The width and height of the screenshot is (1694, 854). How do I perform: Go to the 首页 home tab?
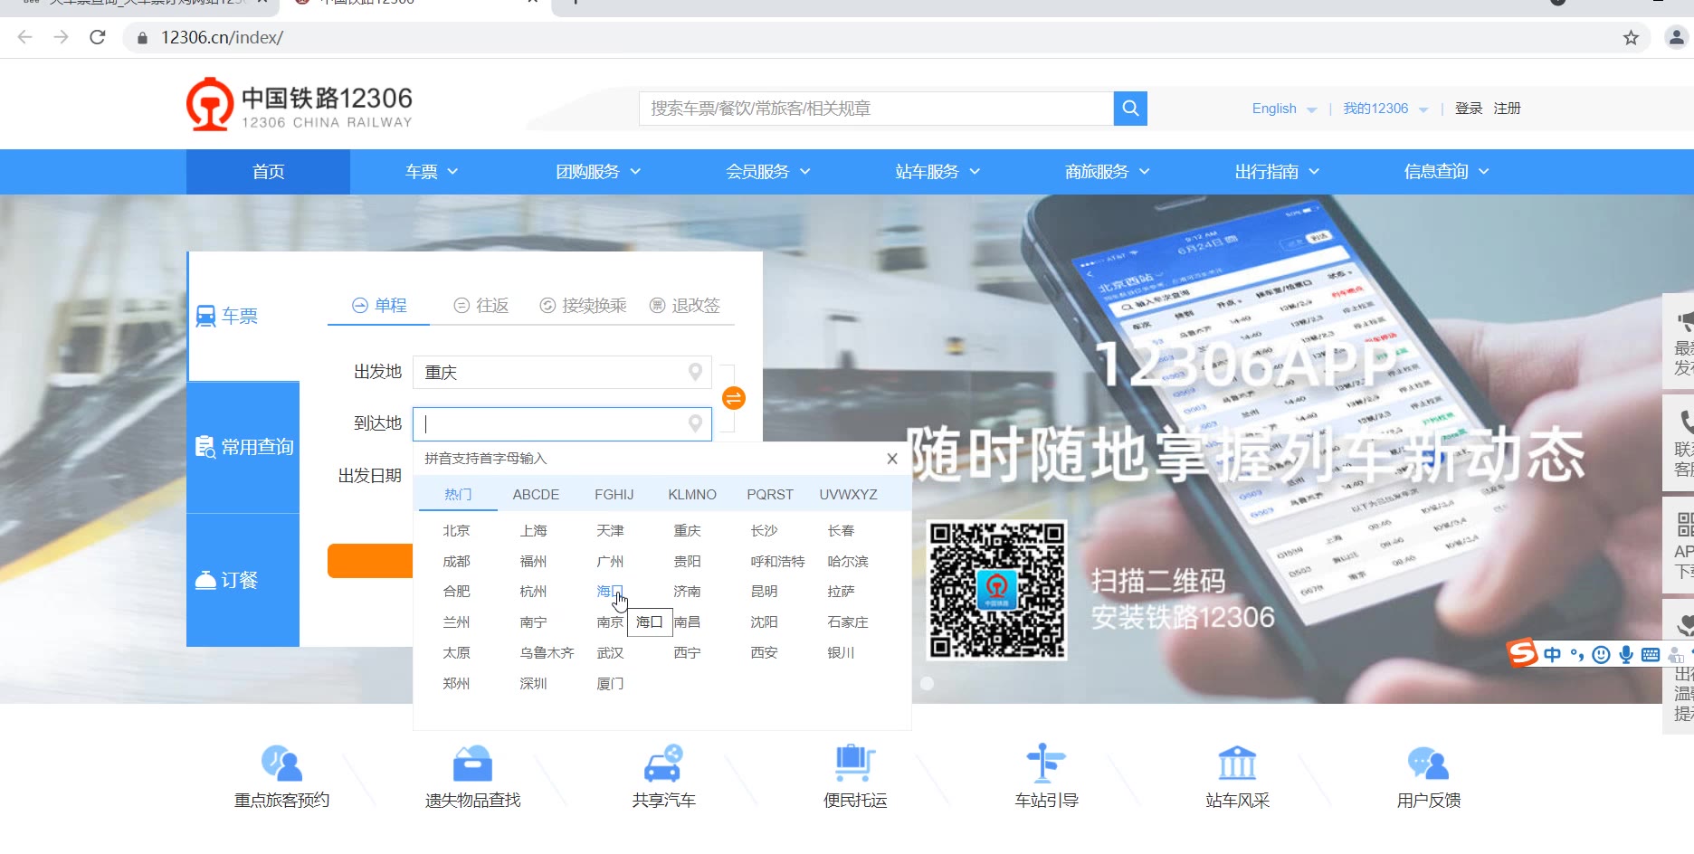tap(268, 172)
